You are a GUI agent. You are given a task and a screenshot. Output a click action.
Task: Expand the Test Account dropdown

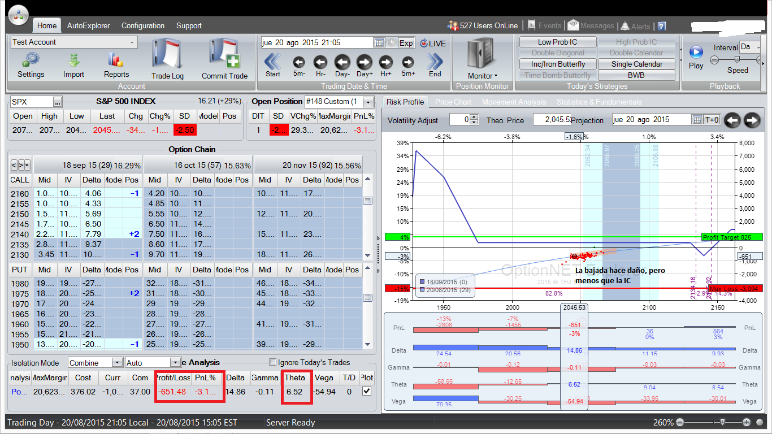click(x=132, y=42)
